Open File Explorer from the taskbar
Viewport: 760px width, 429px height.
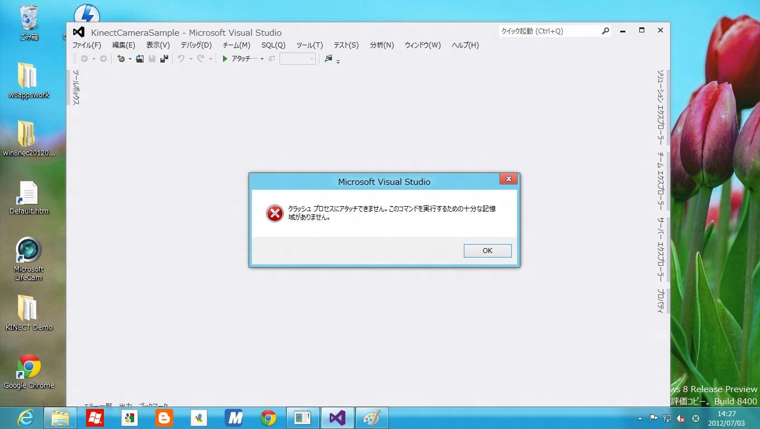click(x=60, y=418)
